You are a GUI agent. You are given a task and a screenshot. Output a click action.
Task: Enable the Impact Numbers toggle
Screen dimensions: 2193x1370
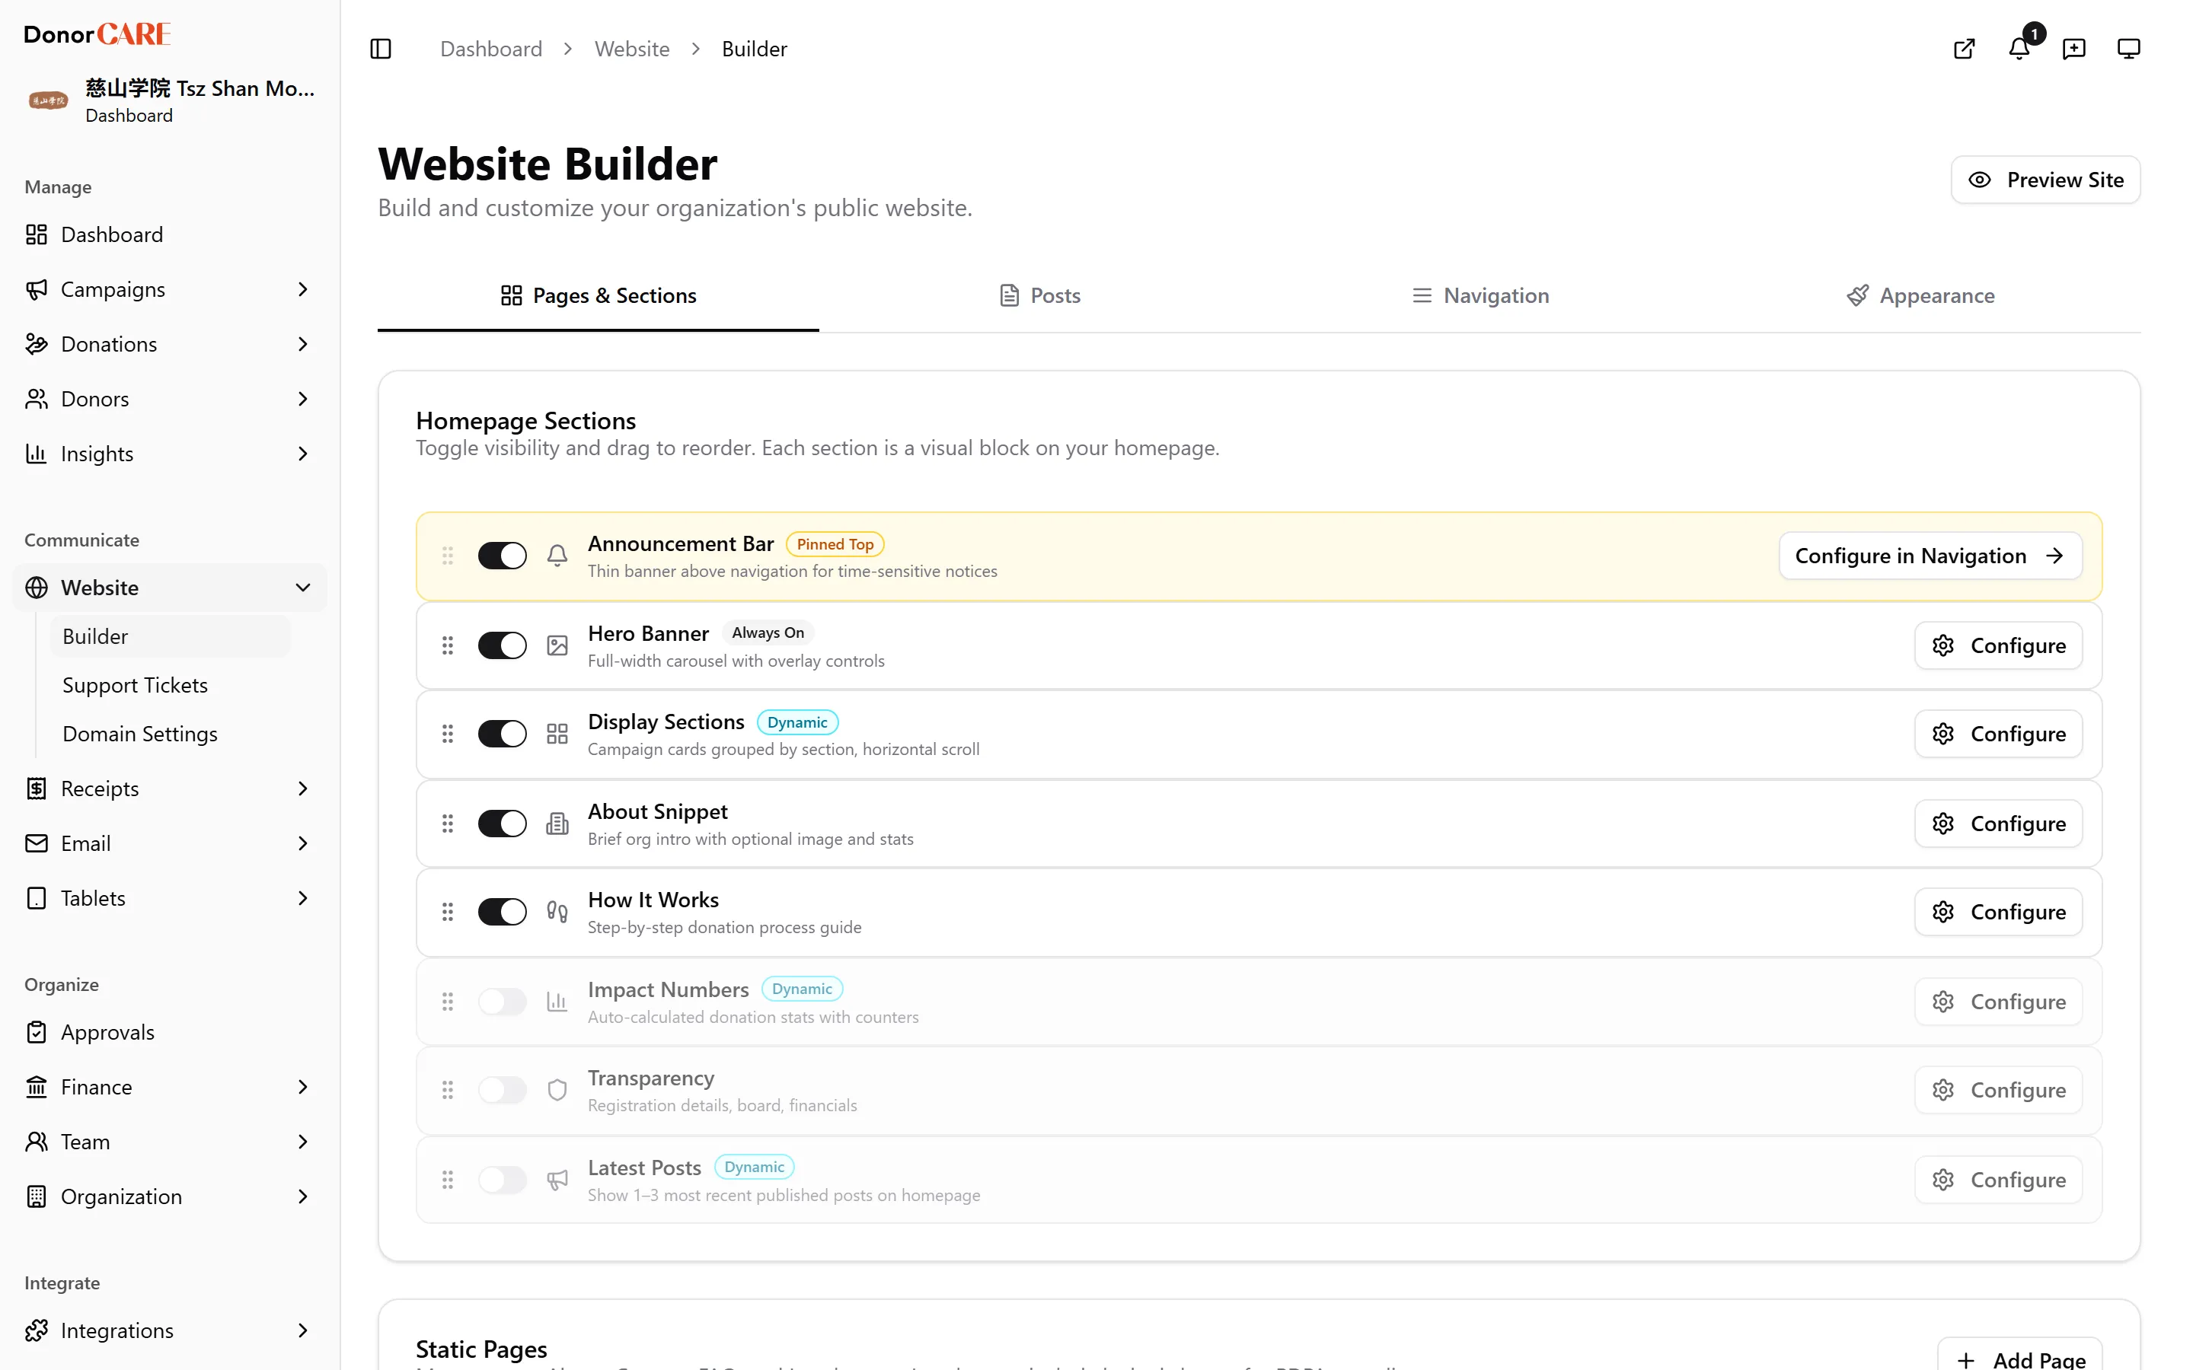click(502, 1001)
